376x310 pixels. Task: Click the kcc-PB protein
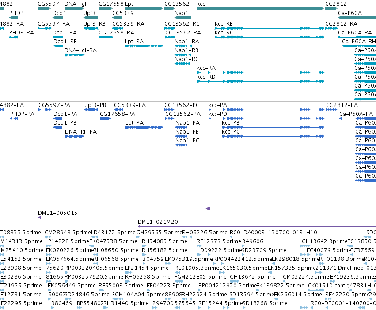click(273, 127)
